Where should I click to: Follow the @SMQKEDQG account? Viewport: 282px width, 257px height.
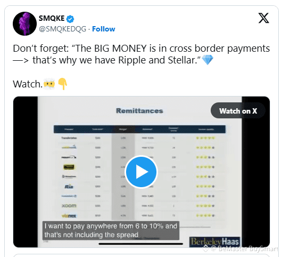(104, 29)
